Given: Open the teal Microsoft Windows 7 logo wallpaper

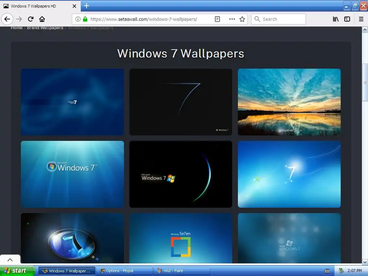Looking at the screenshot, I should coord(72,174).
